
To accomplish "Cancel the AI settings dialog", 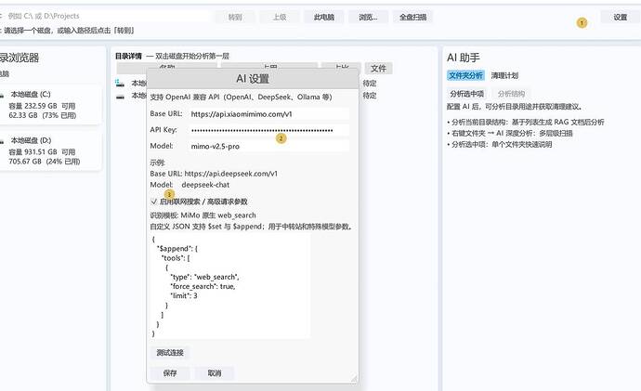I will coord(215,373).
